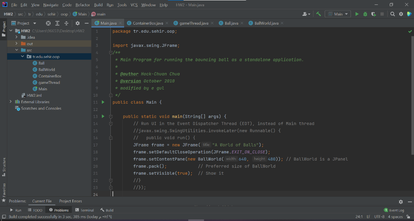This screenshot has height=221, width=414.
Task: Open Main run configuration dropdown
Action: pyautogui.click(x=338, y=14)
